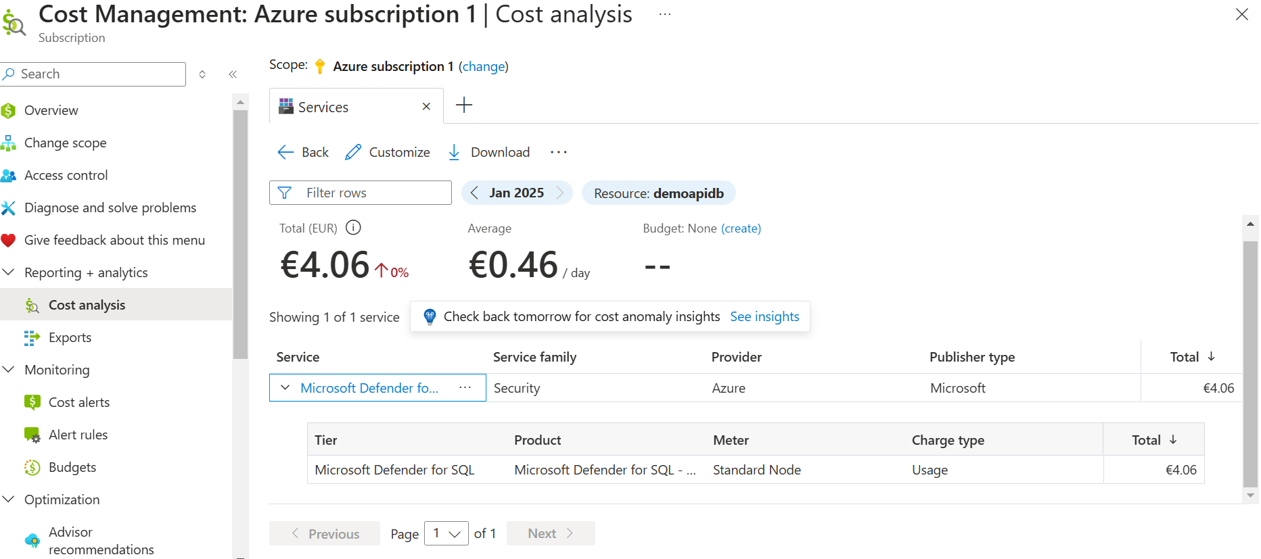Open toolbar more options ellipsis
Image resolution: width=1261 pixels, height=559 pixels.
click(559, 152)
